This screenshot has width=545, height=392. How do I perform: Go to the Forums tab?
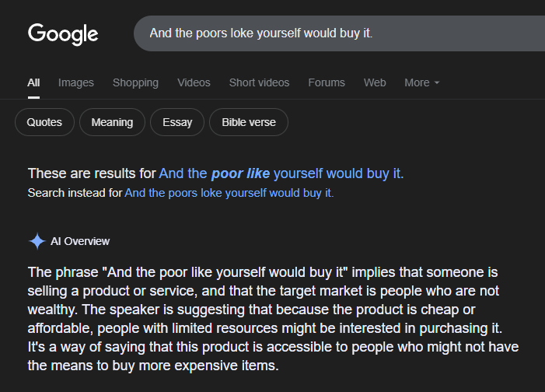point(327,82)
